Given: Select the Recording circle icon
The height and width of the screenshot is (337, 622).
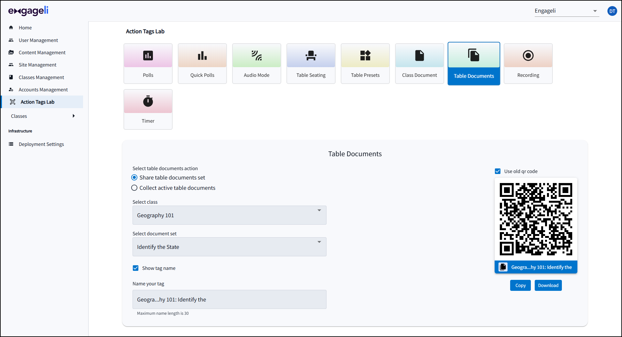Looking at the screenshot, I should (x=528, y=56).
